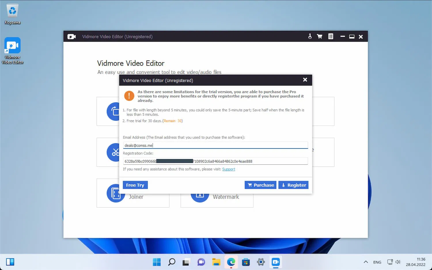Open Microsoft Edge from taskbar
The width and height of the screenshot is (432, 270).
tap(231, 262)
